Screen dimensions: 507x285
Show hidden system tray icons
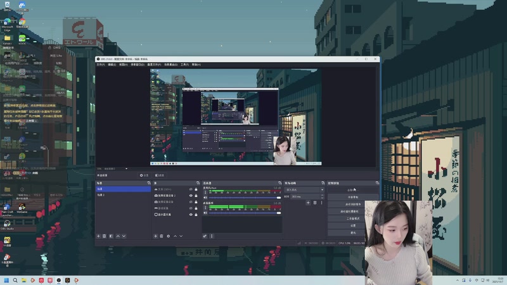[457, 281]
